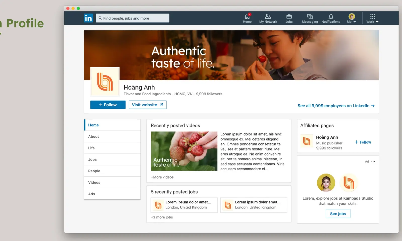This screenshot has height=241, width=402.
Task: Play the strawberry video thumbnail
Action: tap(184, 151)
